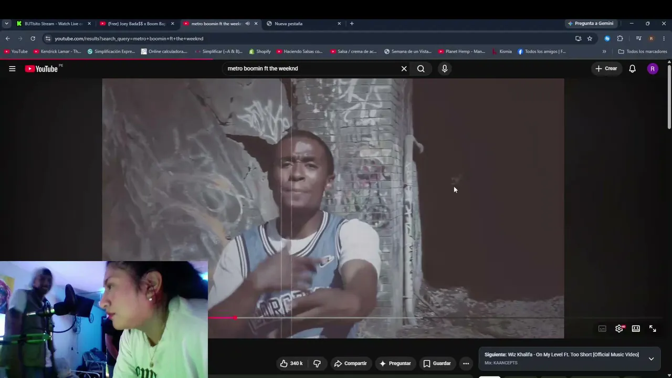Image resolution: width=672 pixels, height=378 pixels.
Task: Open Salsa / crema de ac... bookmark
Action: pos(354,51)
